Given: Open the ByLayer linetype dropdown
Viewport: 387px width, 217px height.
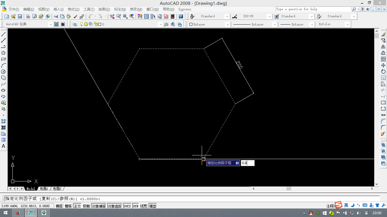Looking at the screenshot, I should [275, 24].
